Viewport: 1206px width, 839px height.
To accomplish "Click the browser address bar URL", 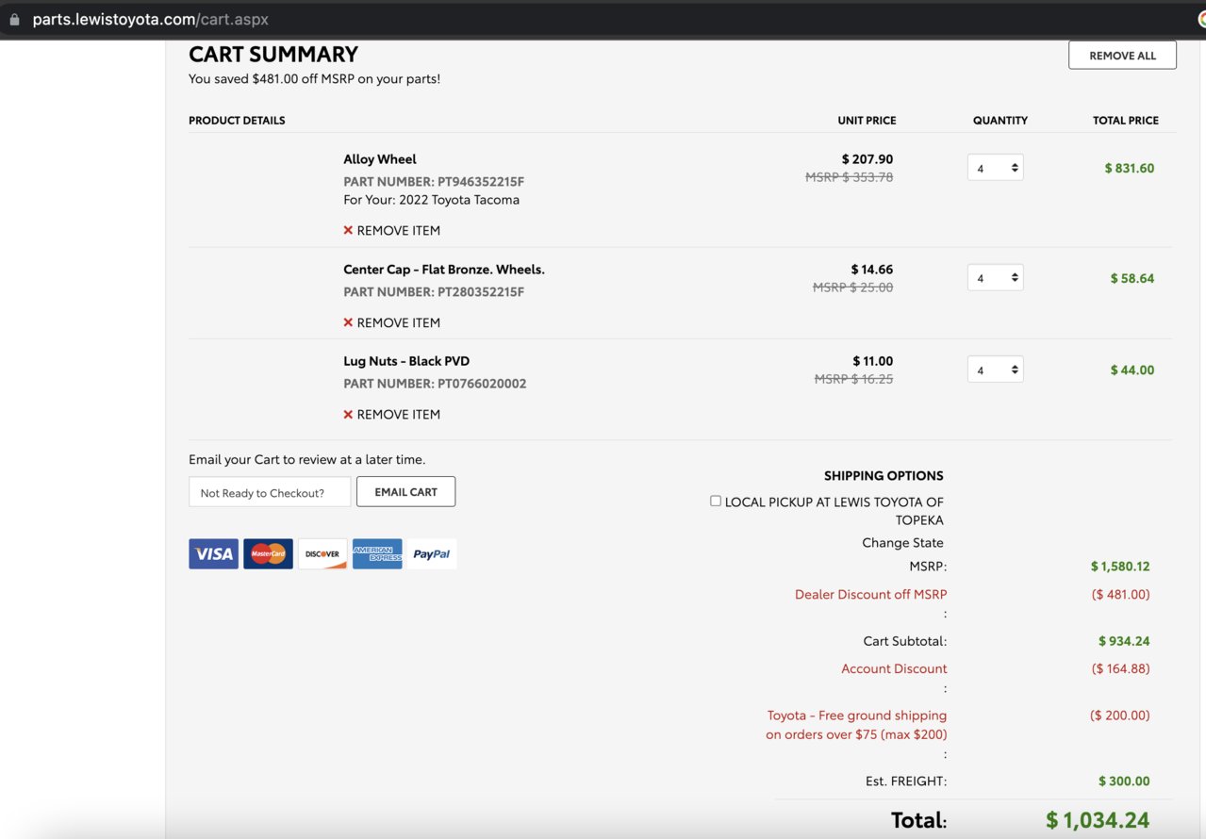I will point(151,20).
